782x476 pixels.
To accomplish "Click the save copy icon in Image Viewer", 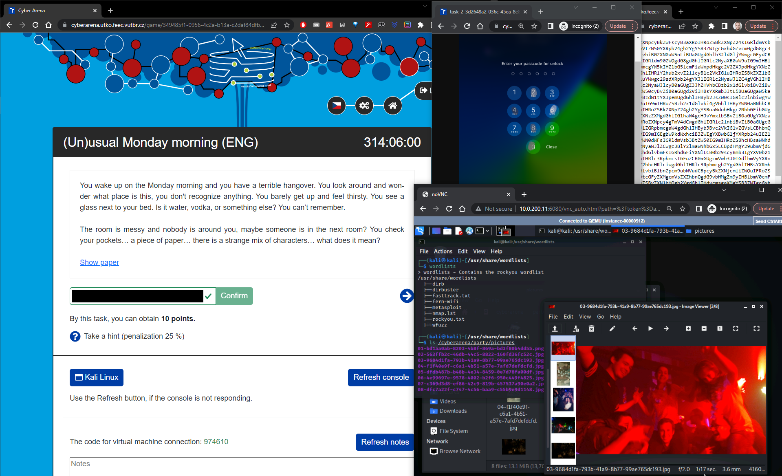I will point(576,328).
